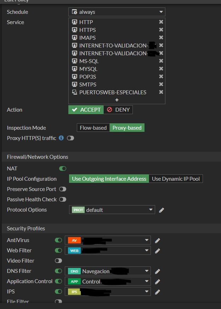Edit the Web Filter profile pencil icon
Viewport: 221px width, 309px height.
pos(158,251)
